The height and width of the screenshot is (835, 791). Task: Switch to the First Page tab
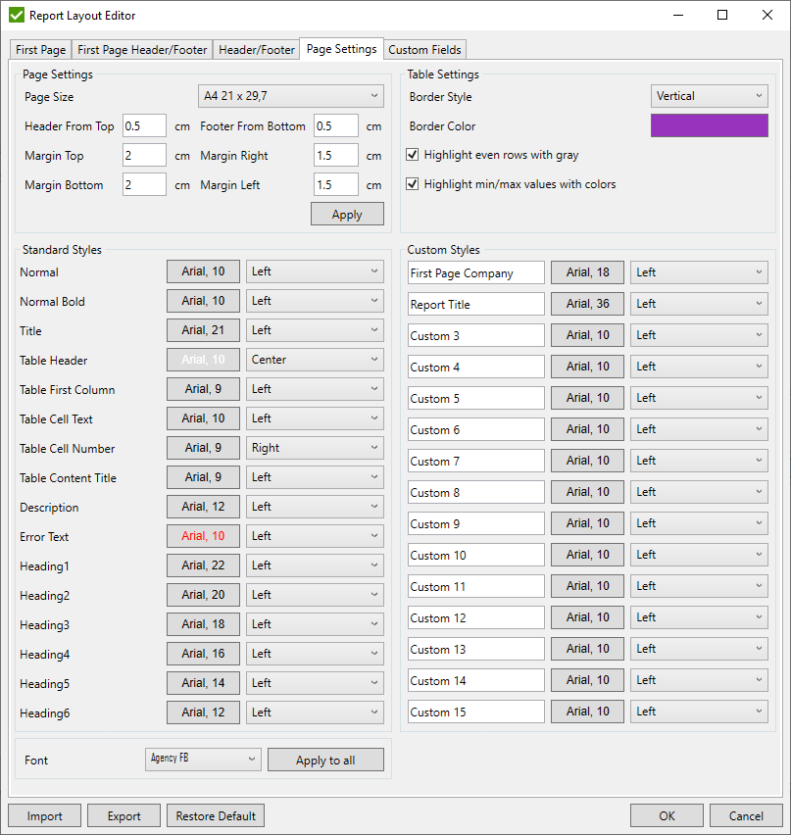coord(40,50)
